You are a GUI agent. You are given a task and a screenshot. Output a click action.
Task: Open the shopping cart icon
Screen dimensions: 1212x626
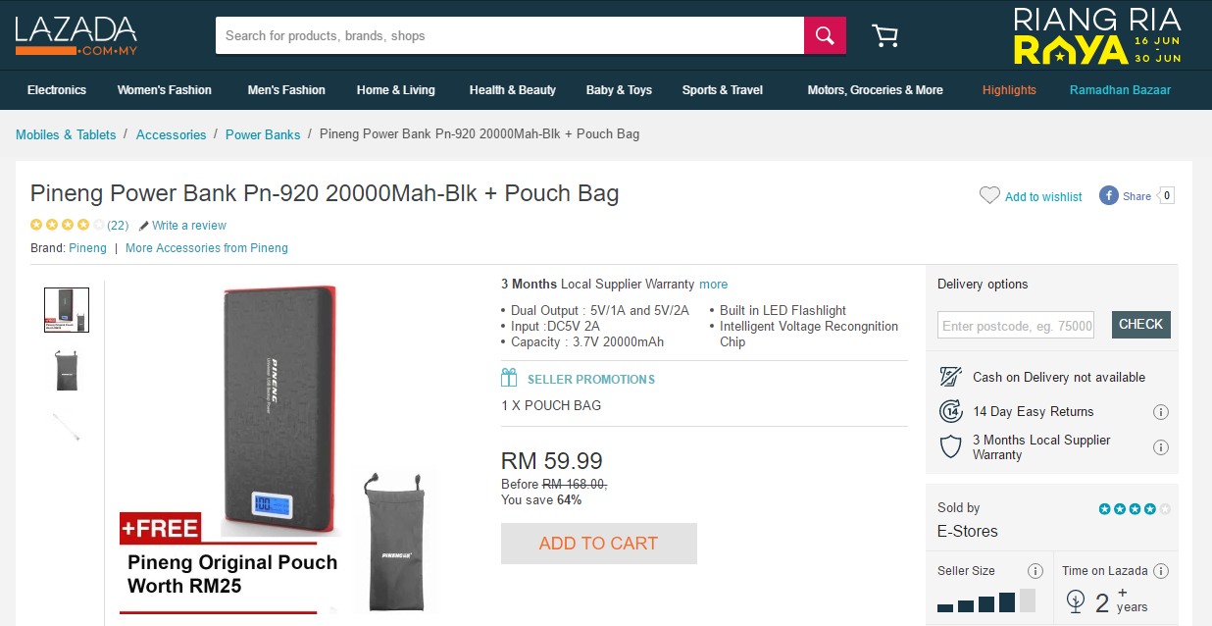pos(884,36)
